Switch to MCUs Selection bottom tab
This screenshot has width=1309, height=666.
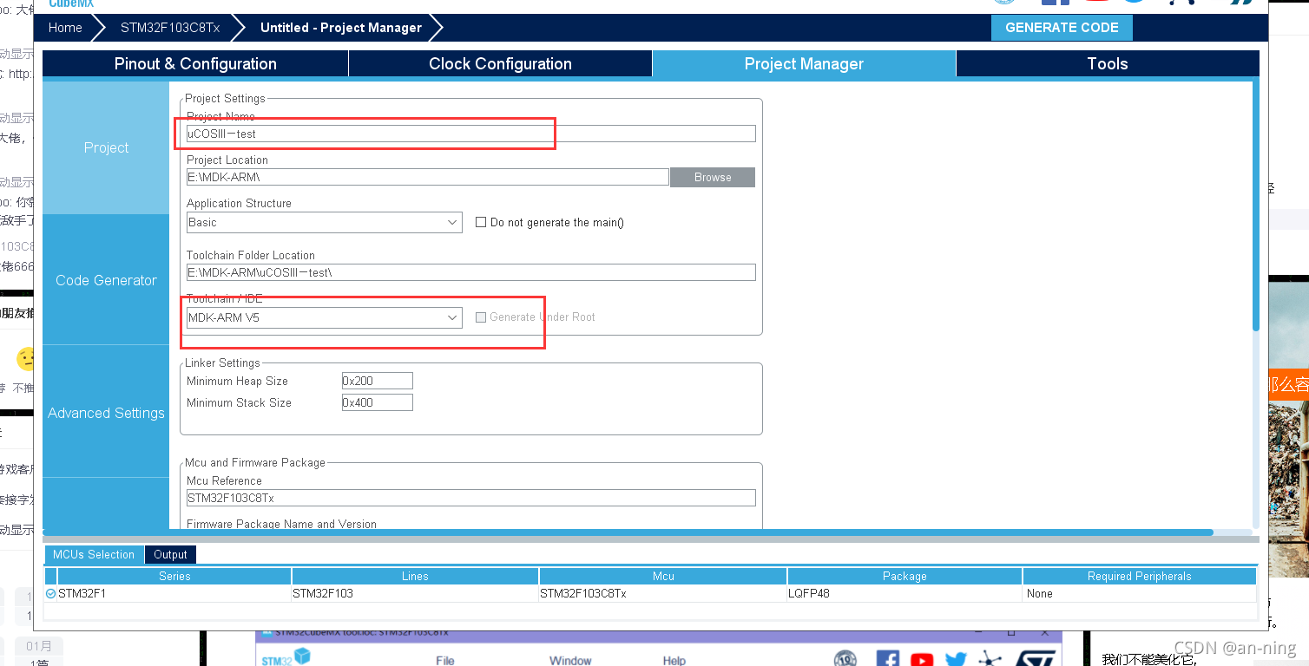coord(94,554)
